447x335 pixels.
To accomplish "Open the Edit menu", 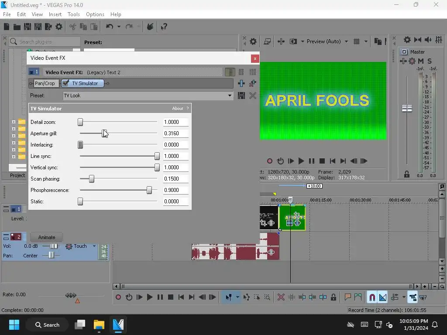I will click(21, 14).
